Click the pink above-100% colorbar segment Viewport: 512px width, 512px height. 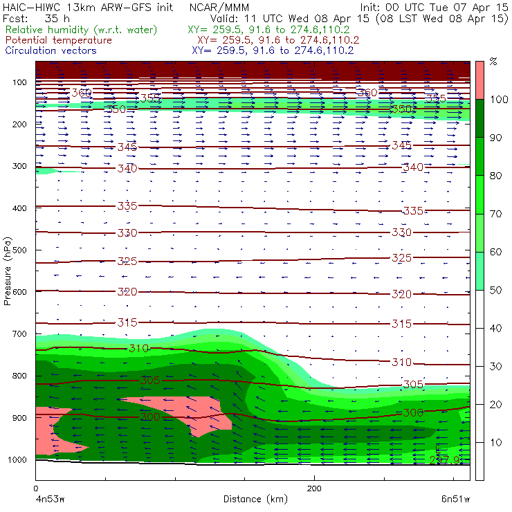point(479,80)
